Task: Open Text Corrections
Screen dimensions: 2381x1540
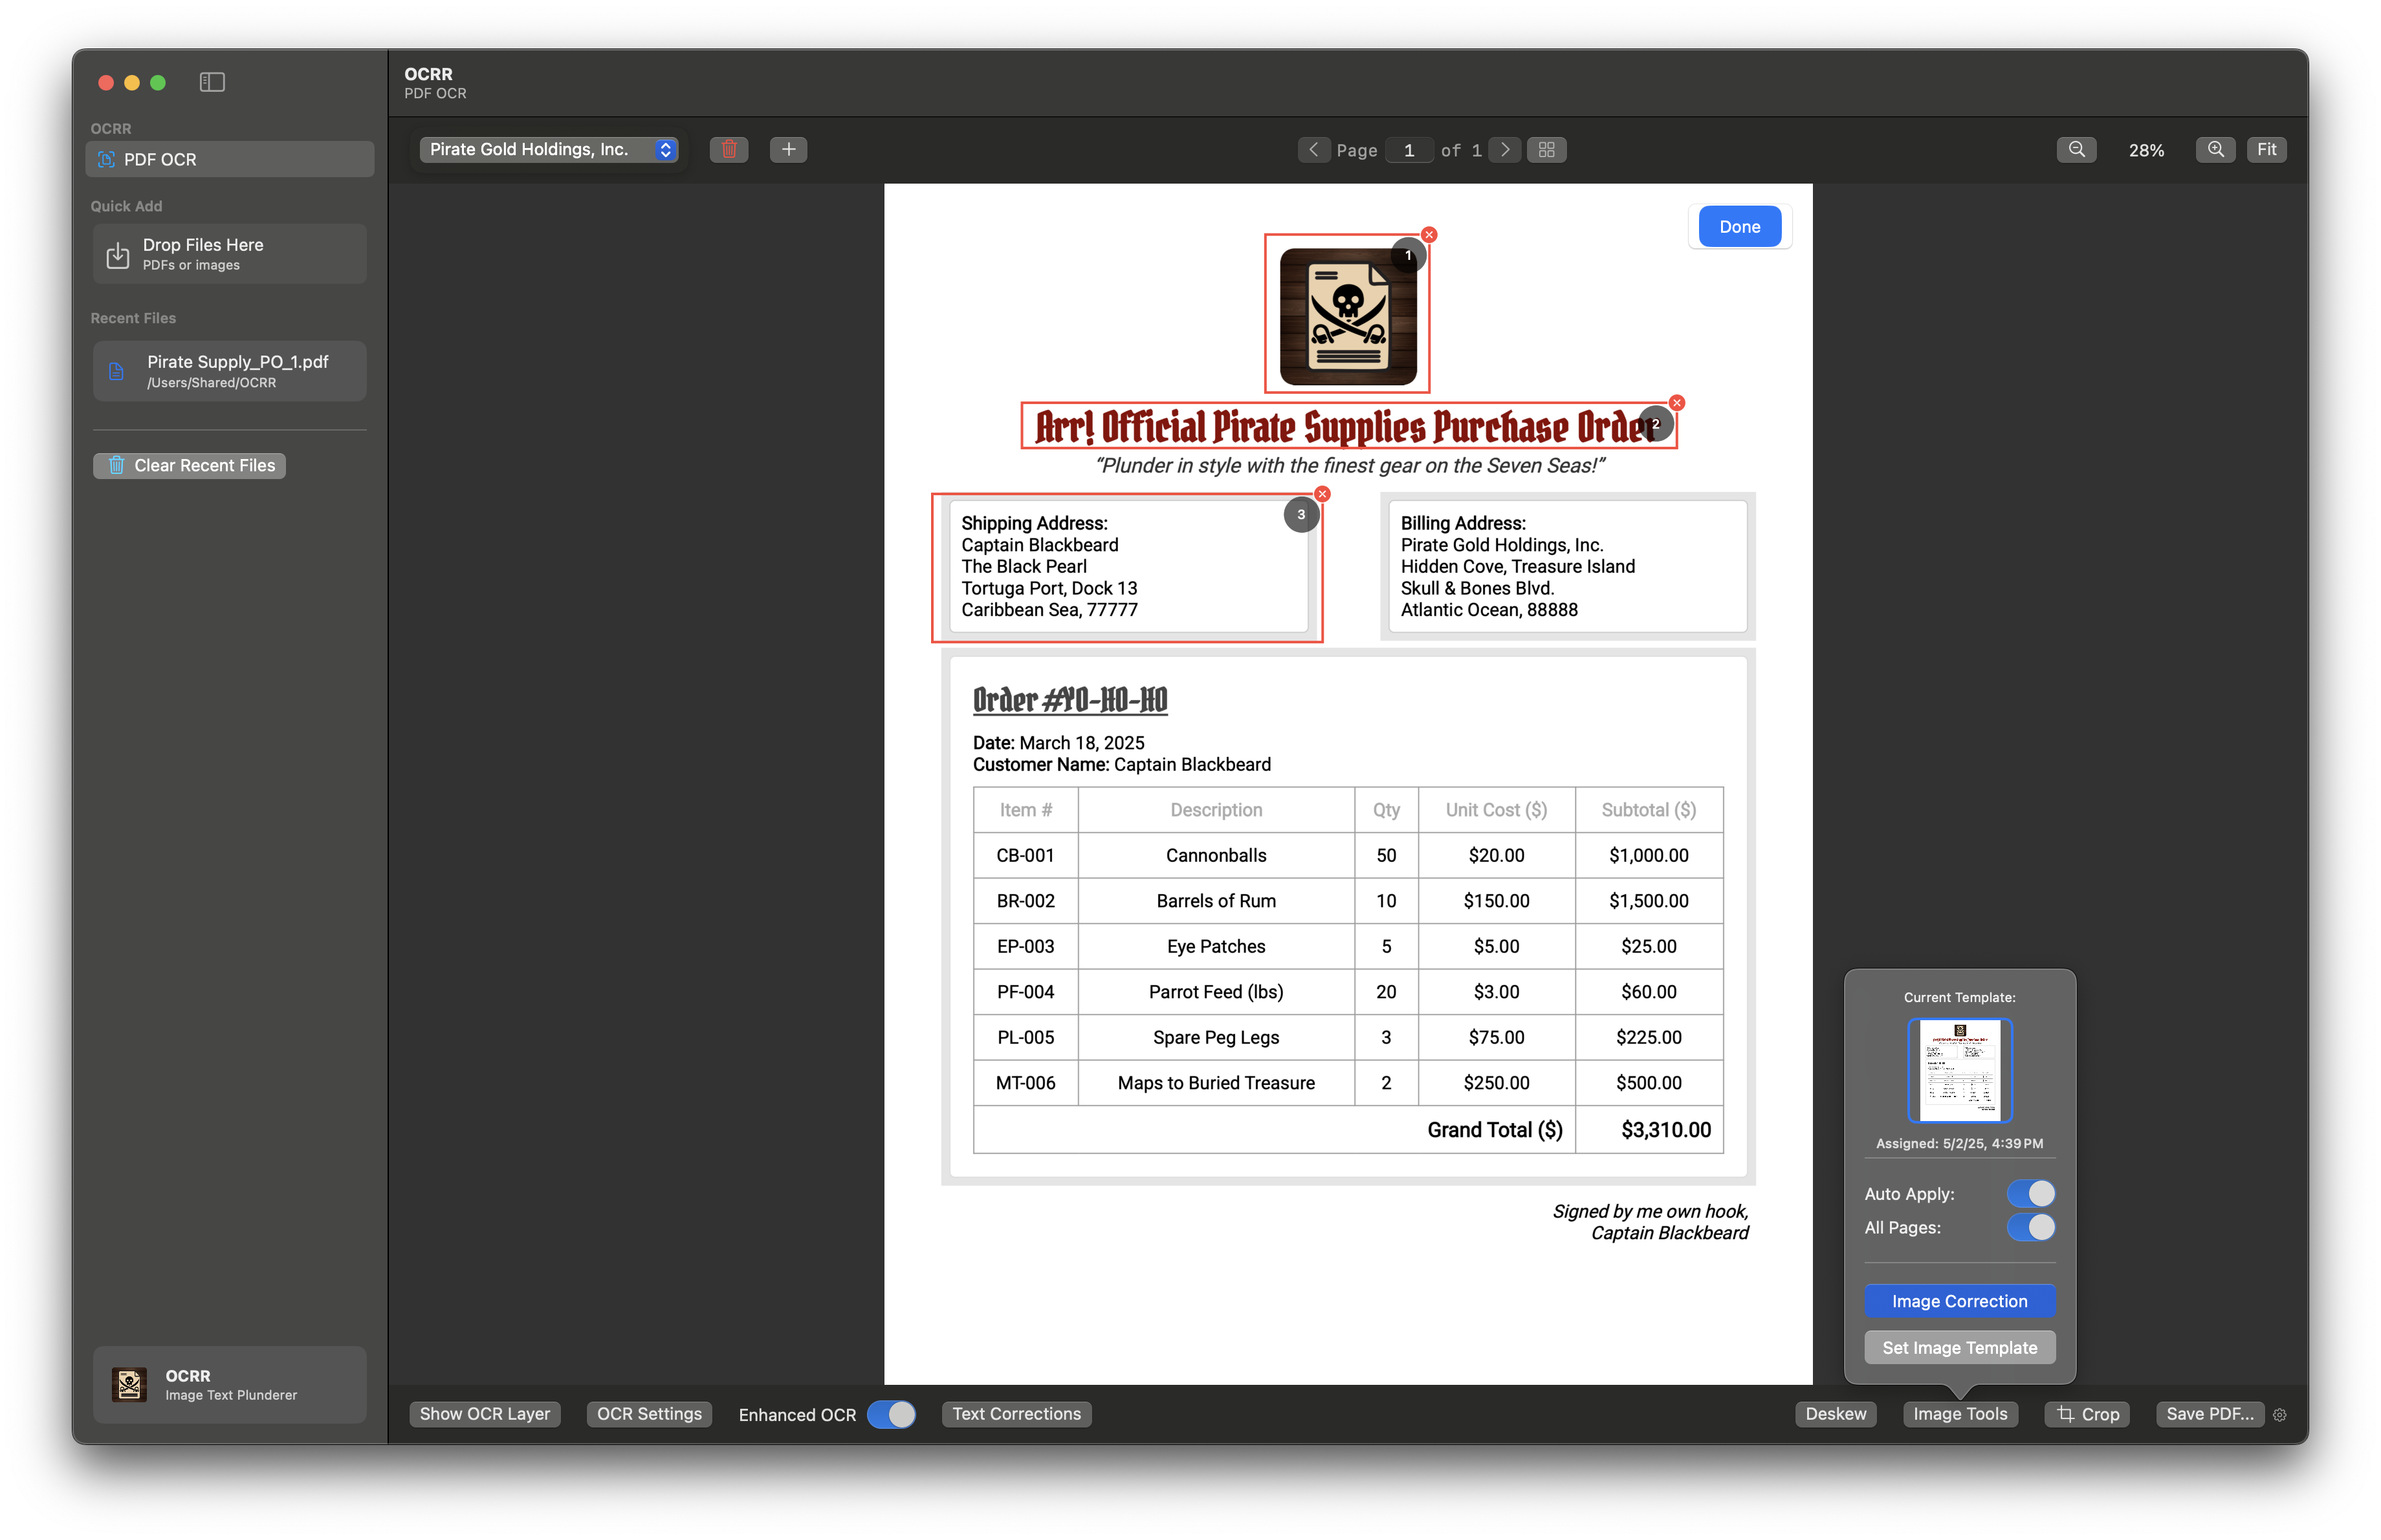Action: [x=1016, y=1414]
